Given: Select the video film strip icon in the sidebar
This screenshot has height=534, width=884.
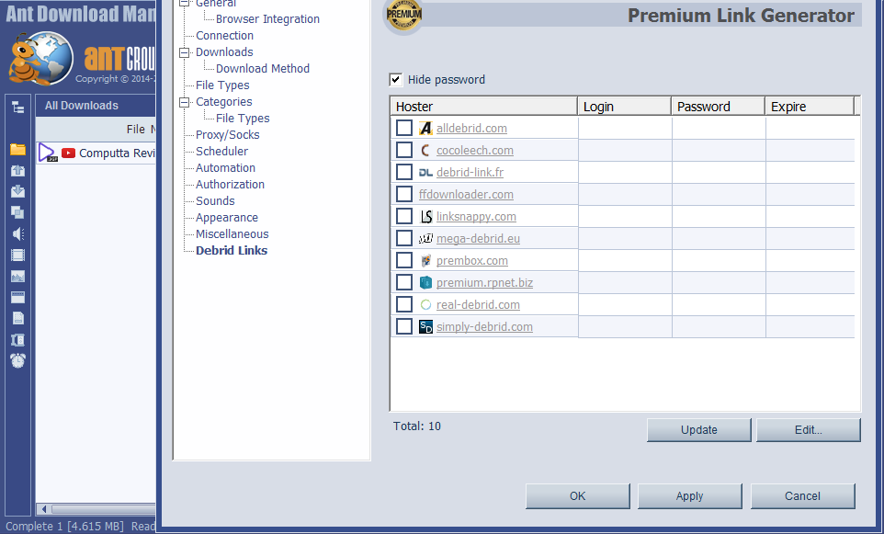Looking at the screenshot, I should point(18,255).
